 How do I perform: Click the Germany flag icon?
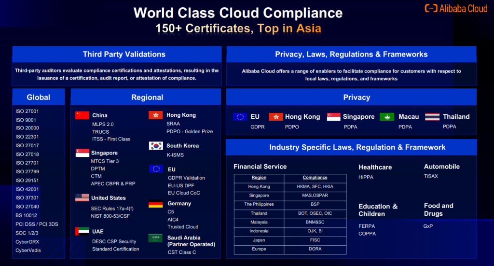tap(156, 204)
